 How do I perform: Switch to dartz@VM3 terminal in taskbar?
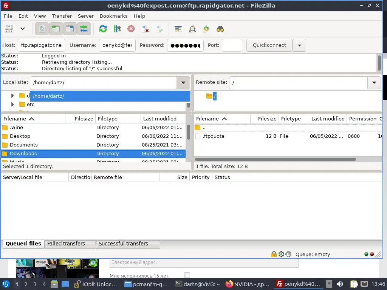click(197, 284)
